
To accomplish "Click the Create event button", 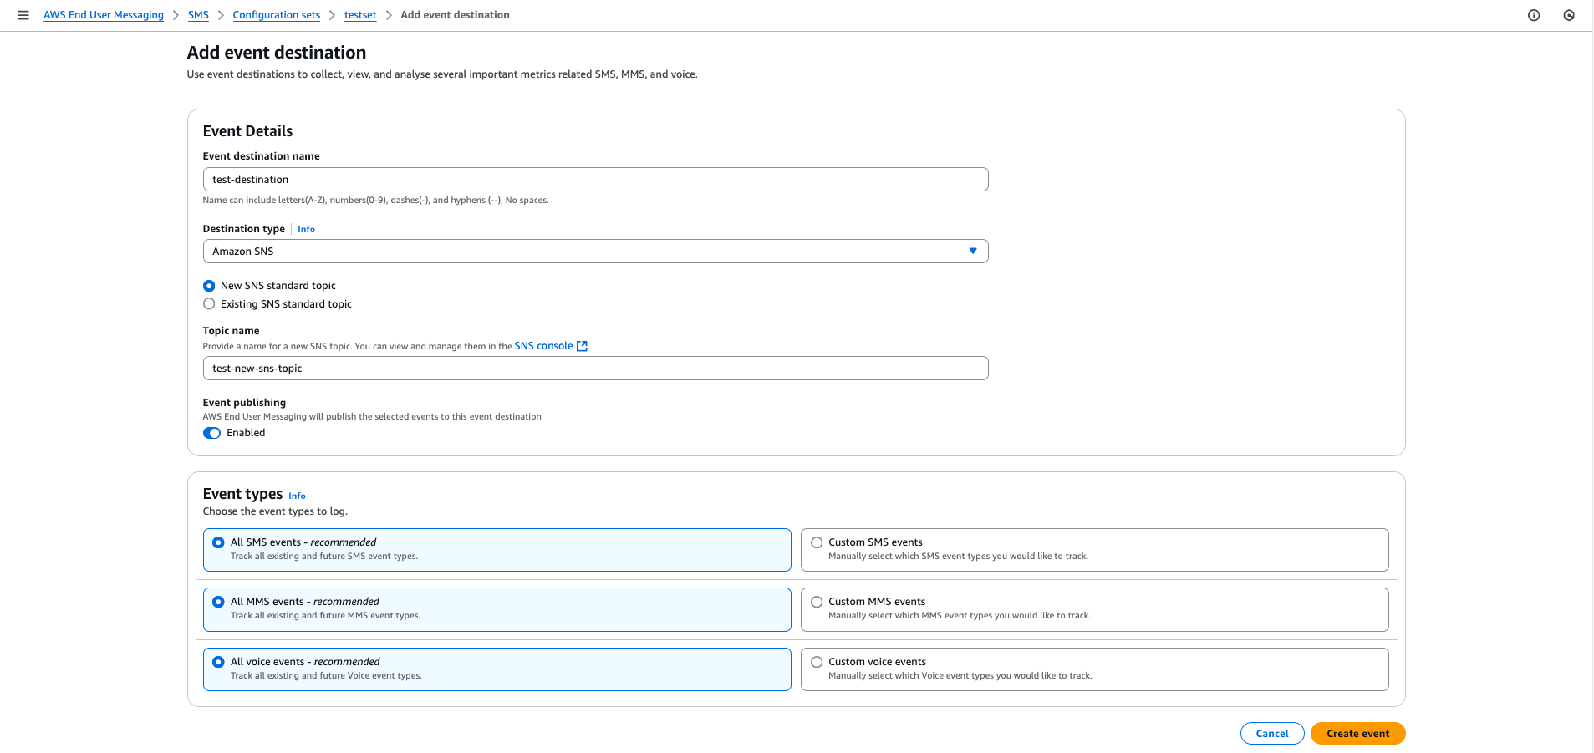I will click(x=1357, y=734).
